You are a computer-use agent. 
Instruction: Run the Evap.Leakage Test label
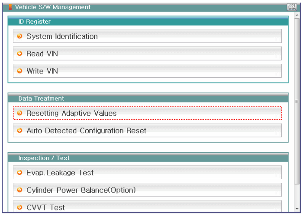60,173
